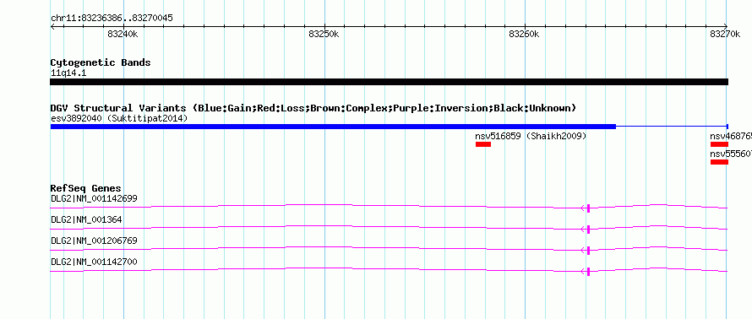Select the 11q14.1 band label
This screenshot has height=319, width=752.
[68, 73]
